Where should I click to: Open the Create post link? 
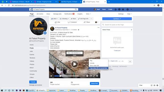pos(117,51)
